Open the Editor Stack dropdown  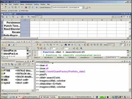(113, 45)
